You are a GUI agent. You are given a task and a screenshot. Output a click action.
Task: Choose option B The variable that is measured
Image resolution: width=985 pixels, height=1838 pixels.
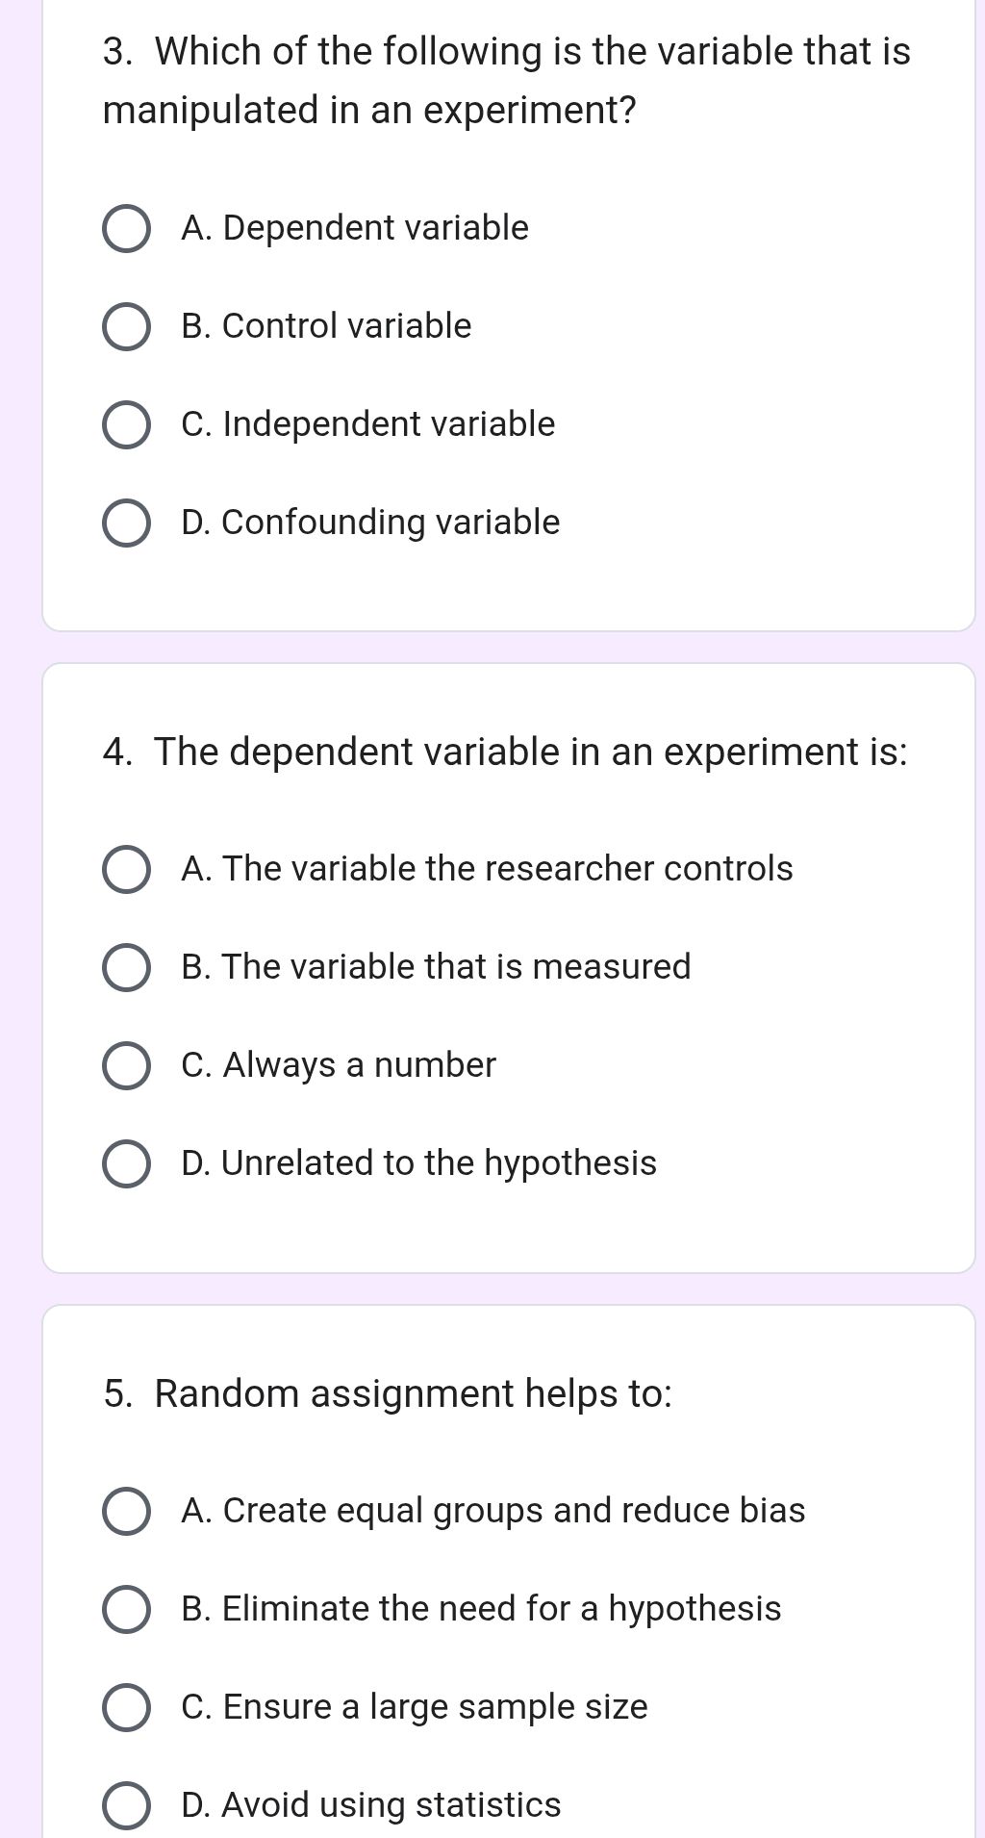point(125,968)
